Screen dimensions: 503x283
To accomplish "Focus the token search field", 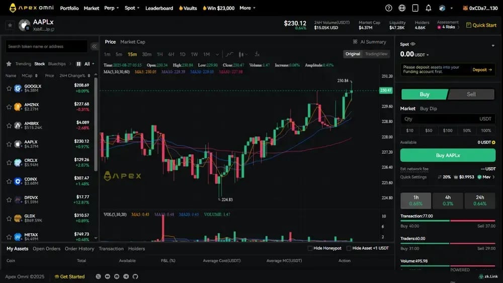I will (x=46, y=46).
